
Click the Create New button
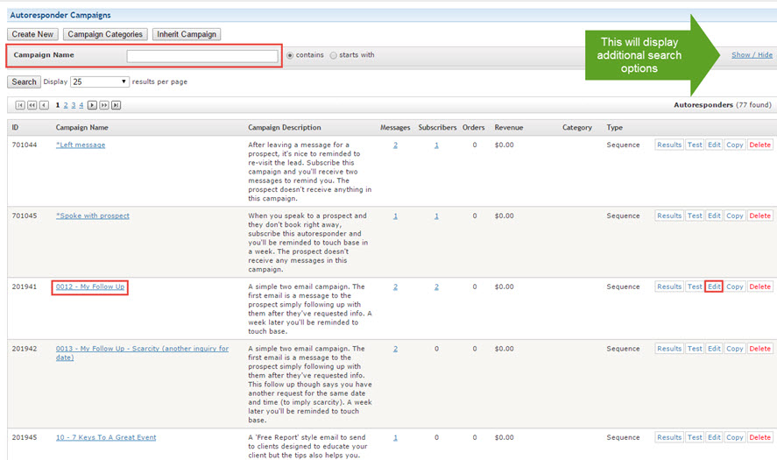point(33,34)
